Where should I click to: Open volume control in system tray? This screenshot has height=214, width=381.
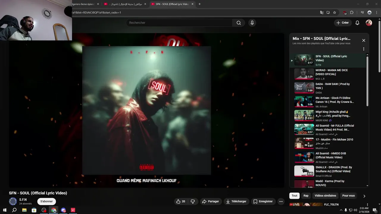(x=355, y=210)
